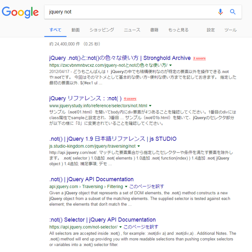Click the '4 users' bookmark badge
Viewport: 252px width, 252px height.
pos(130,98)
